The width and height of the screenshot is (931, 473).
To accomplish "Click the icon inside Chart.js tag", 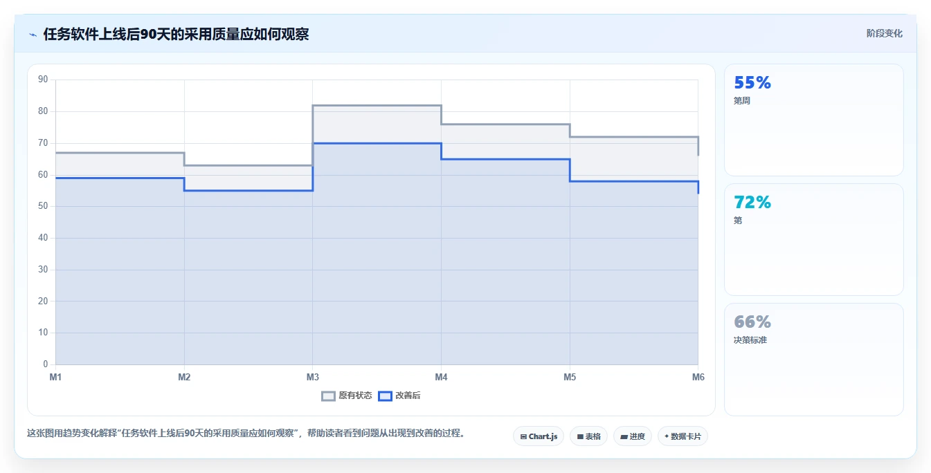I will click(523, 437).
